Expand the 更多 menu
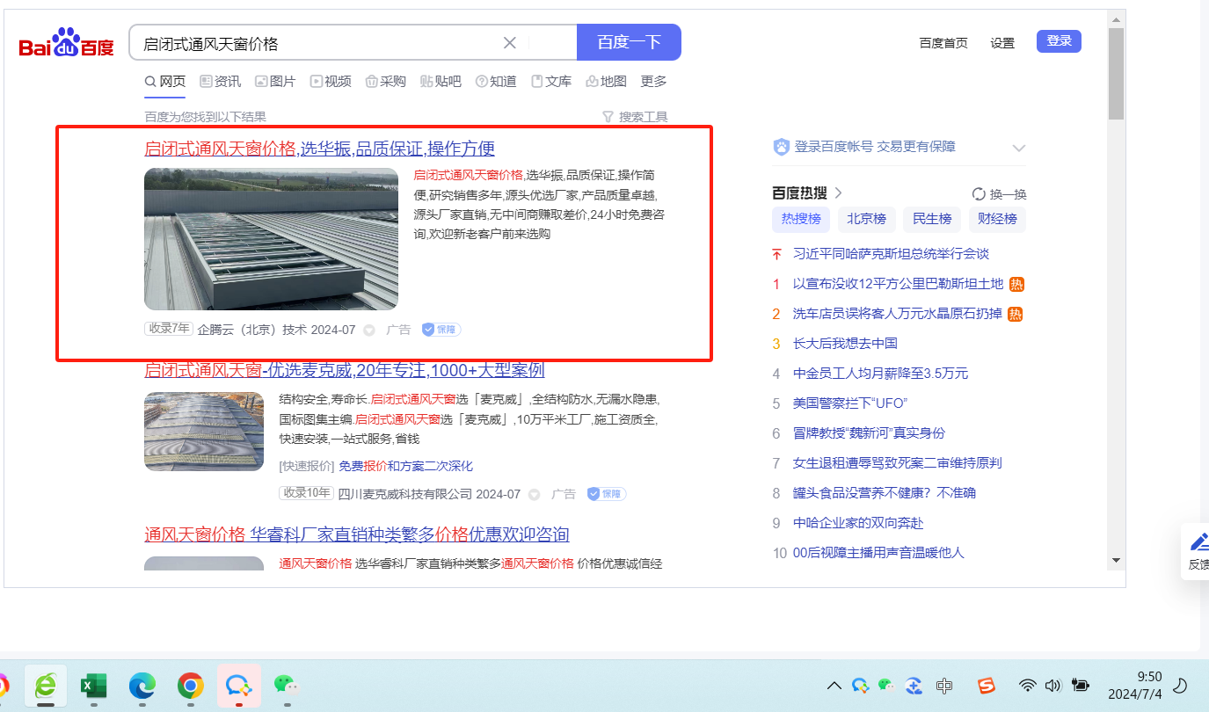1209x712 pixels. point(653,82)
